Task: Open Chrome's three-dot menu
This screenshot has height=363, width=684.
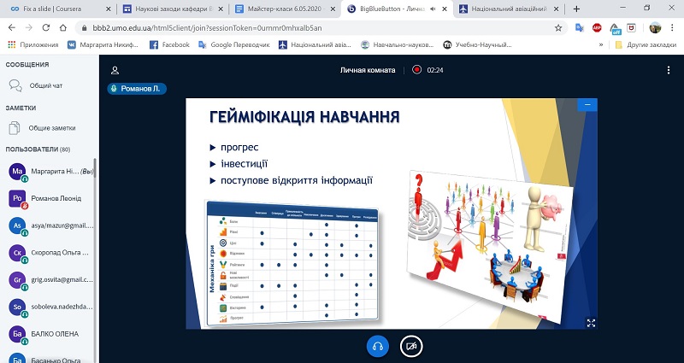Action: (x=673, y=27)
